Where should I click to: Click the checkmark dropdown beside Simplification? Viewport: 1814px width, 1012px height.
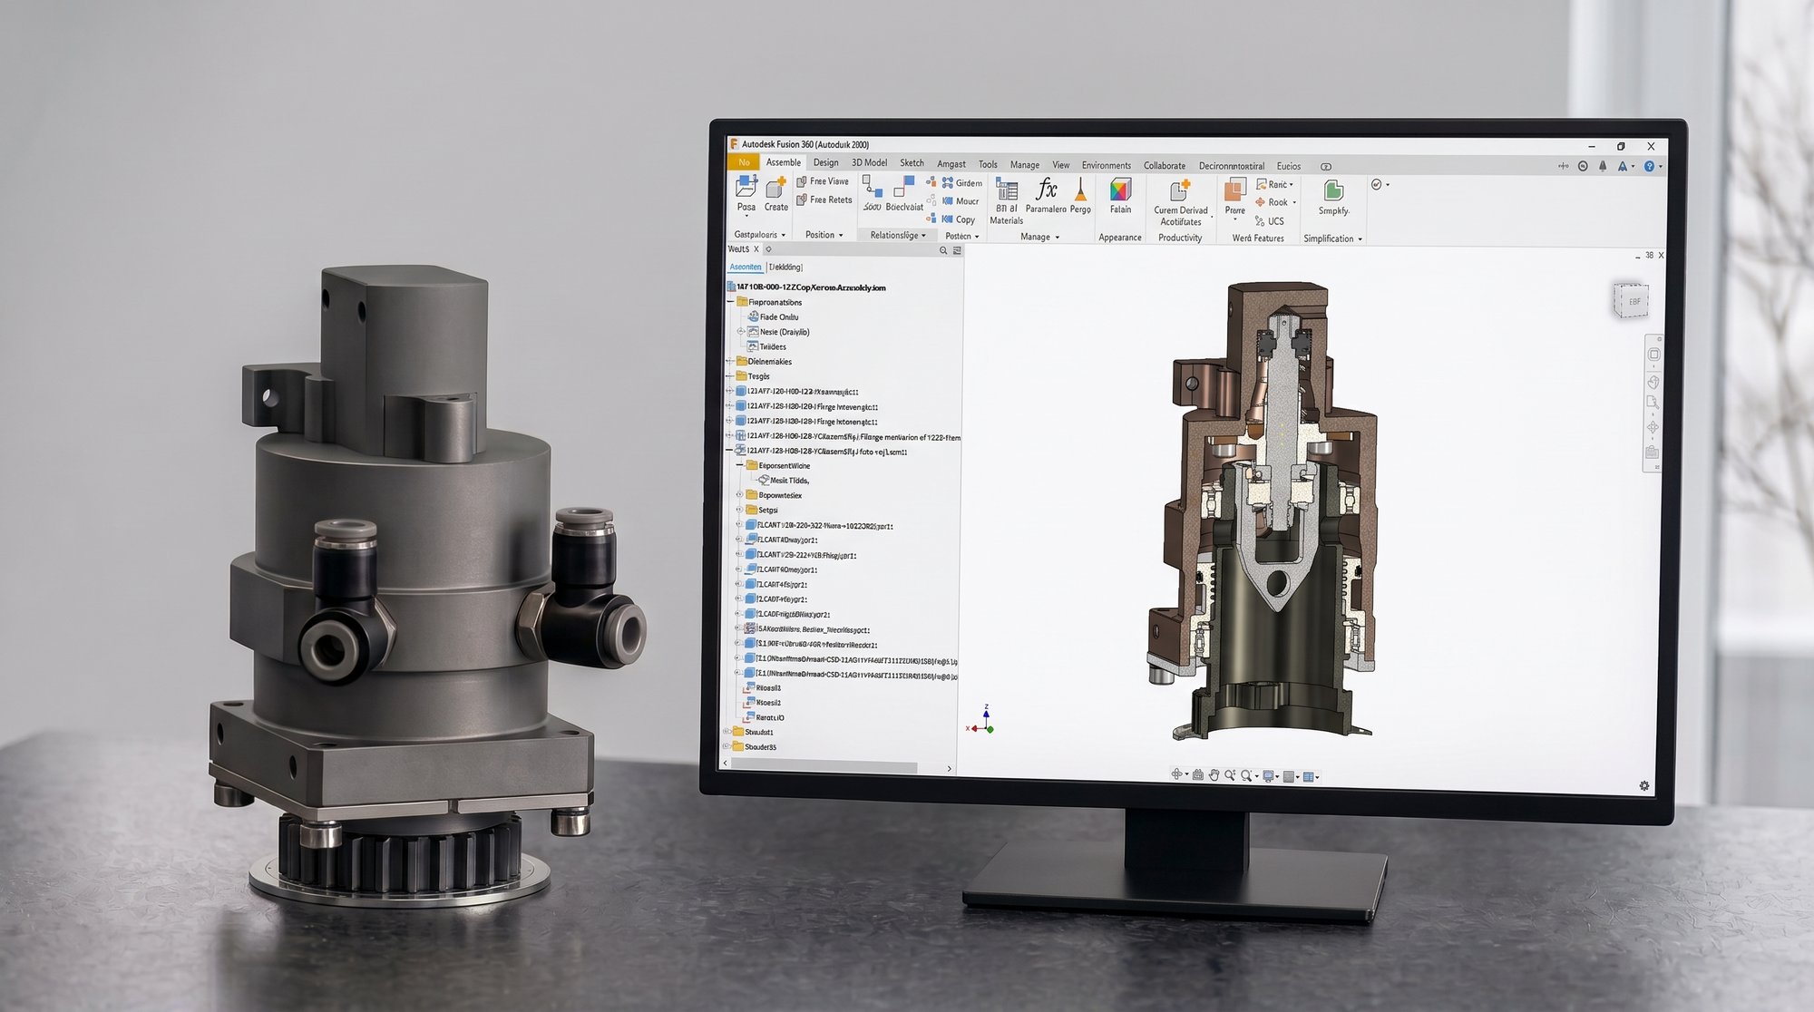[1380, 184]
